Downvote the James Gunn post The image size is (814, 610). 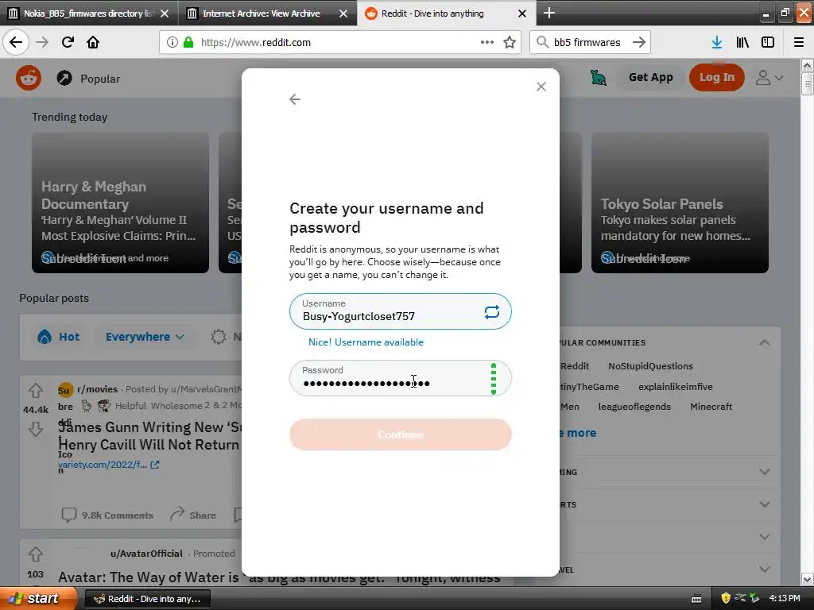point(36,429)
